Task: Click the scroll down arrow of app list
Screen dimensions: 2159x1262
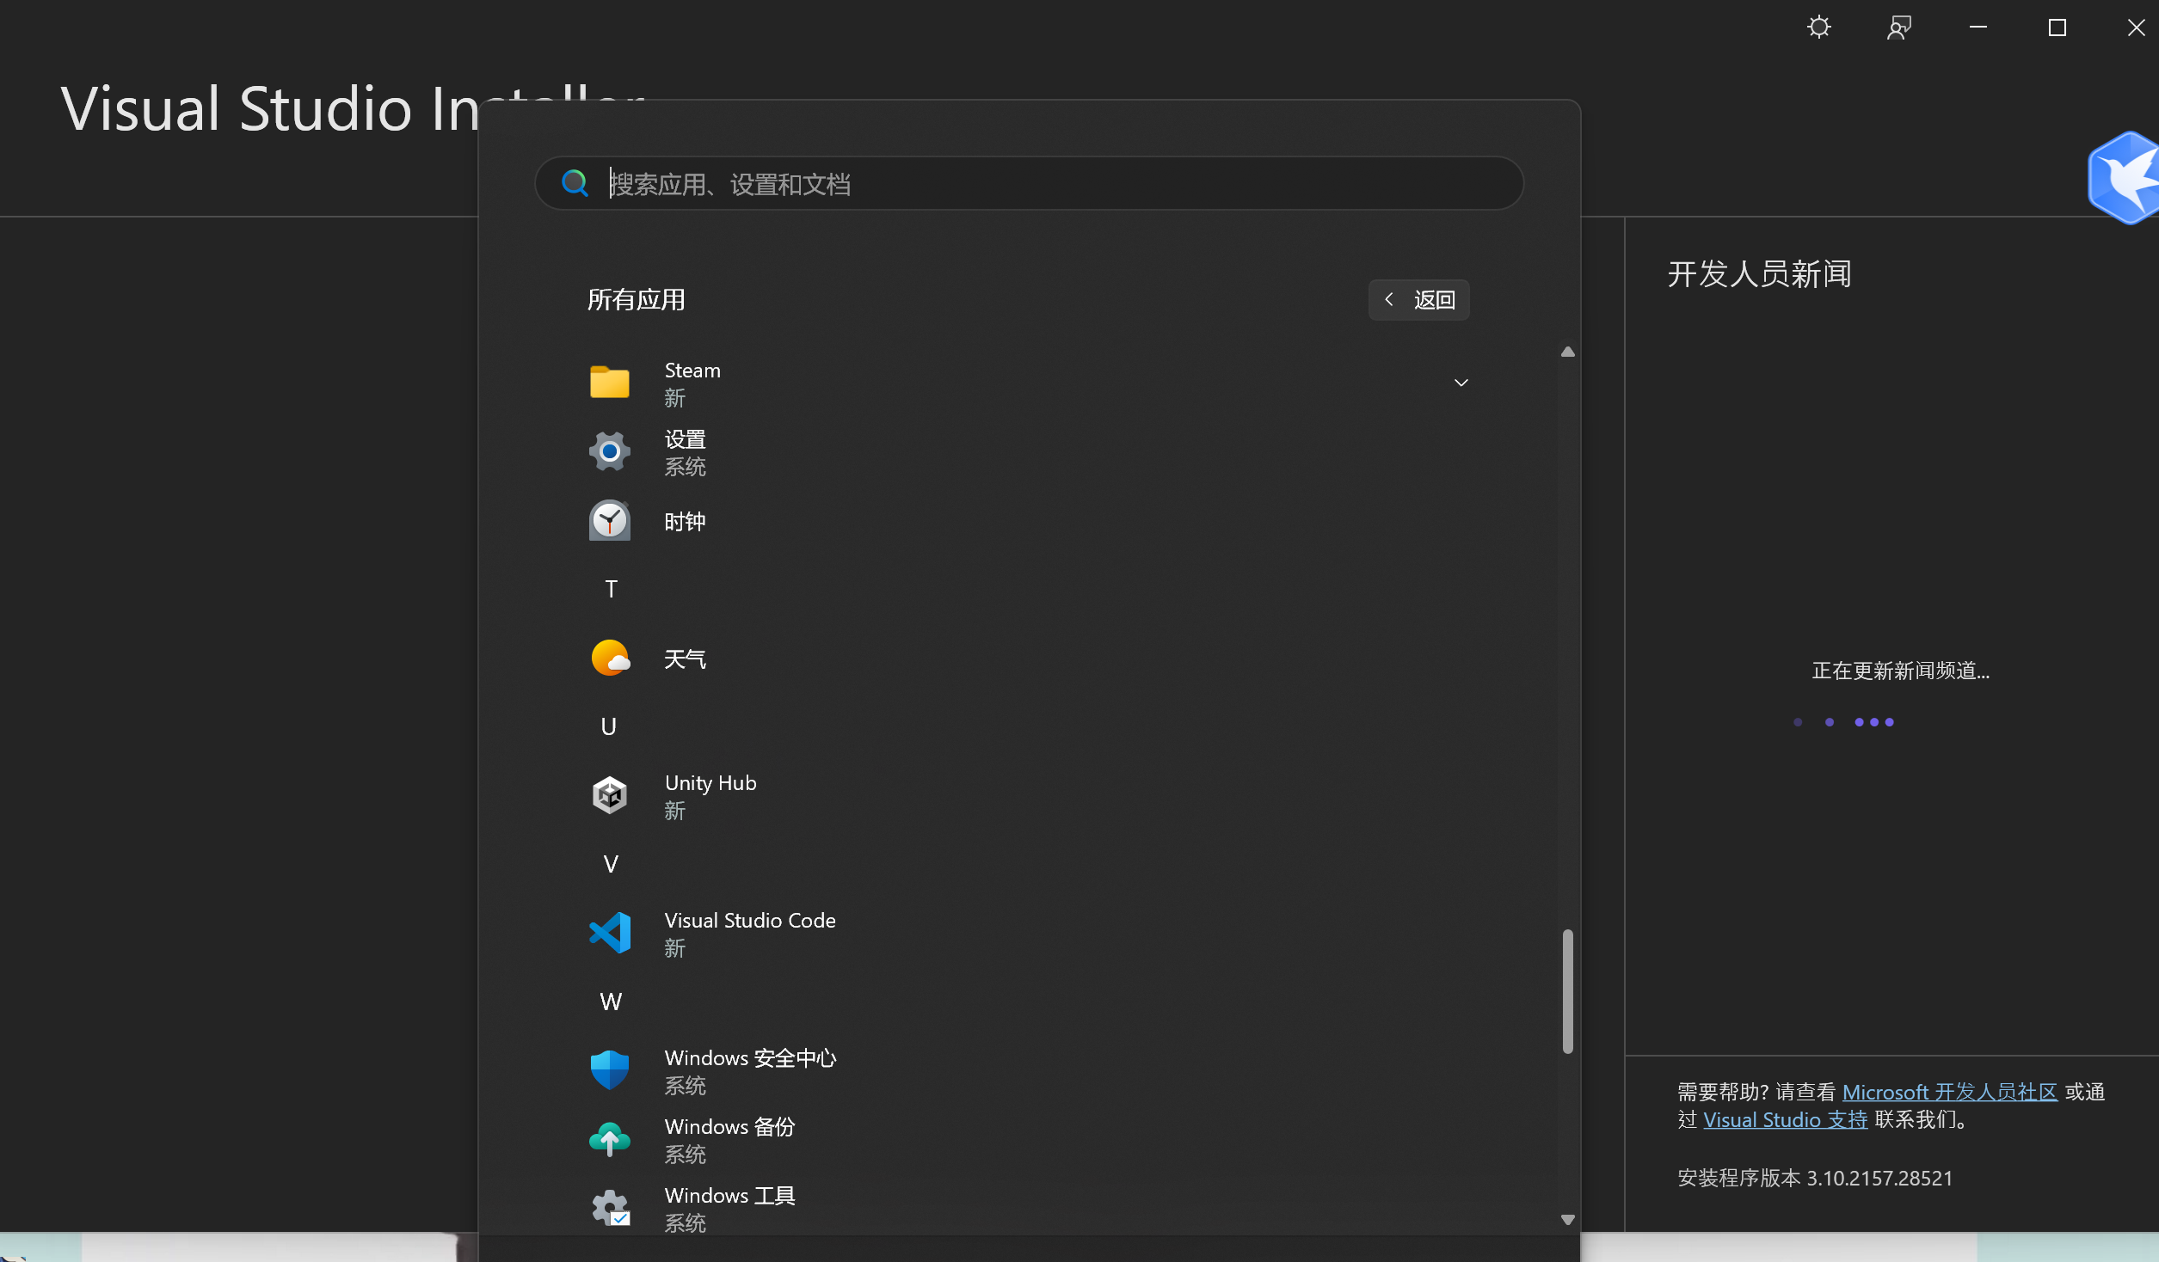Action: [x=1568, y=1219]
